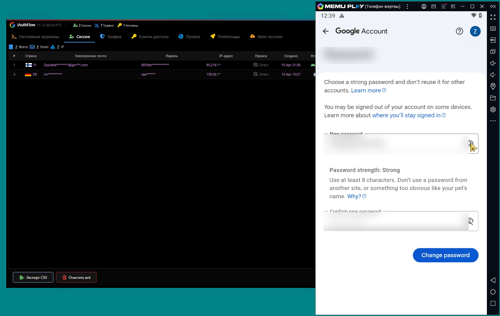Open the Плейлоады tab

tap(225, 37)
